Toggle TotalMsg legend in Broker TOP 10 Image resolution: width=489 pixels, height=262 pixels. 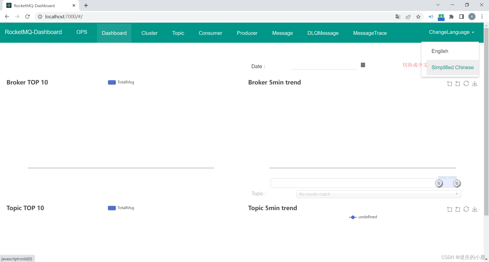(121, 82)
